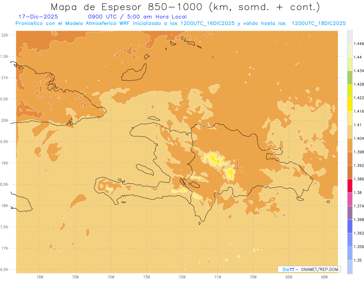Click legend value '1.434'
This screenshot has height=281, width=364.
359,71
